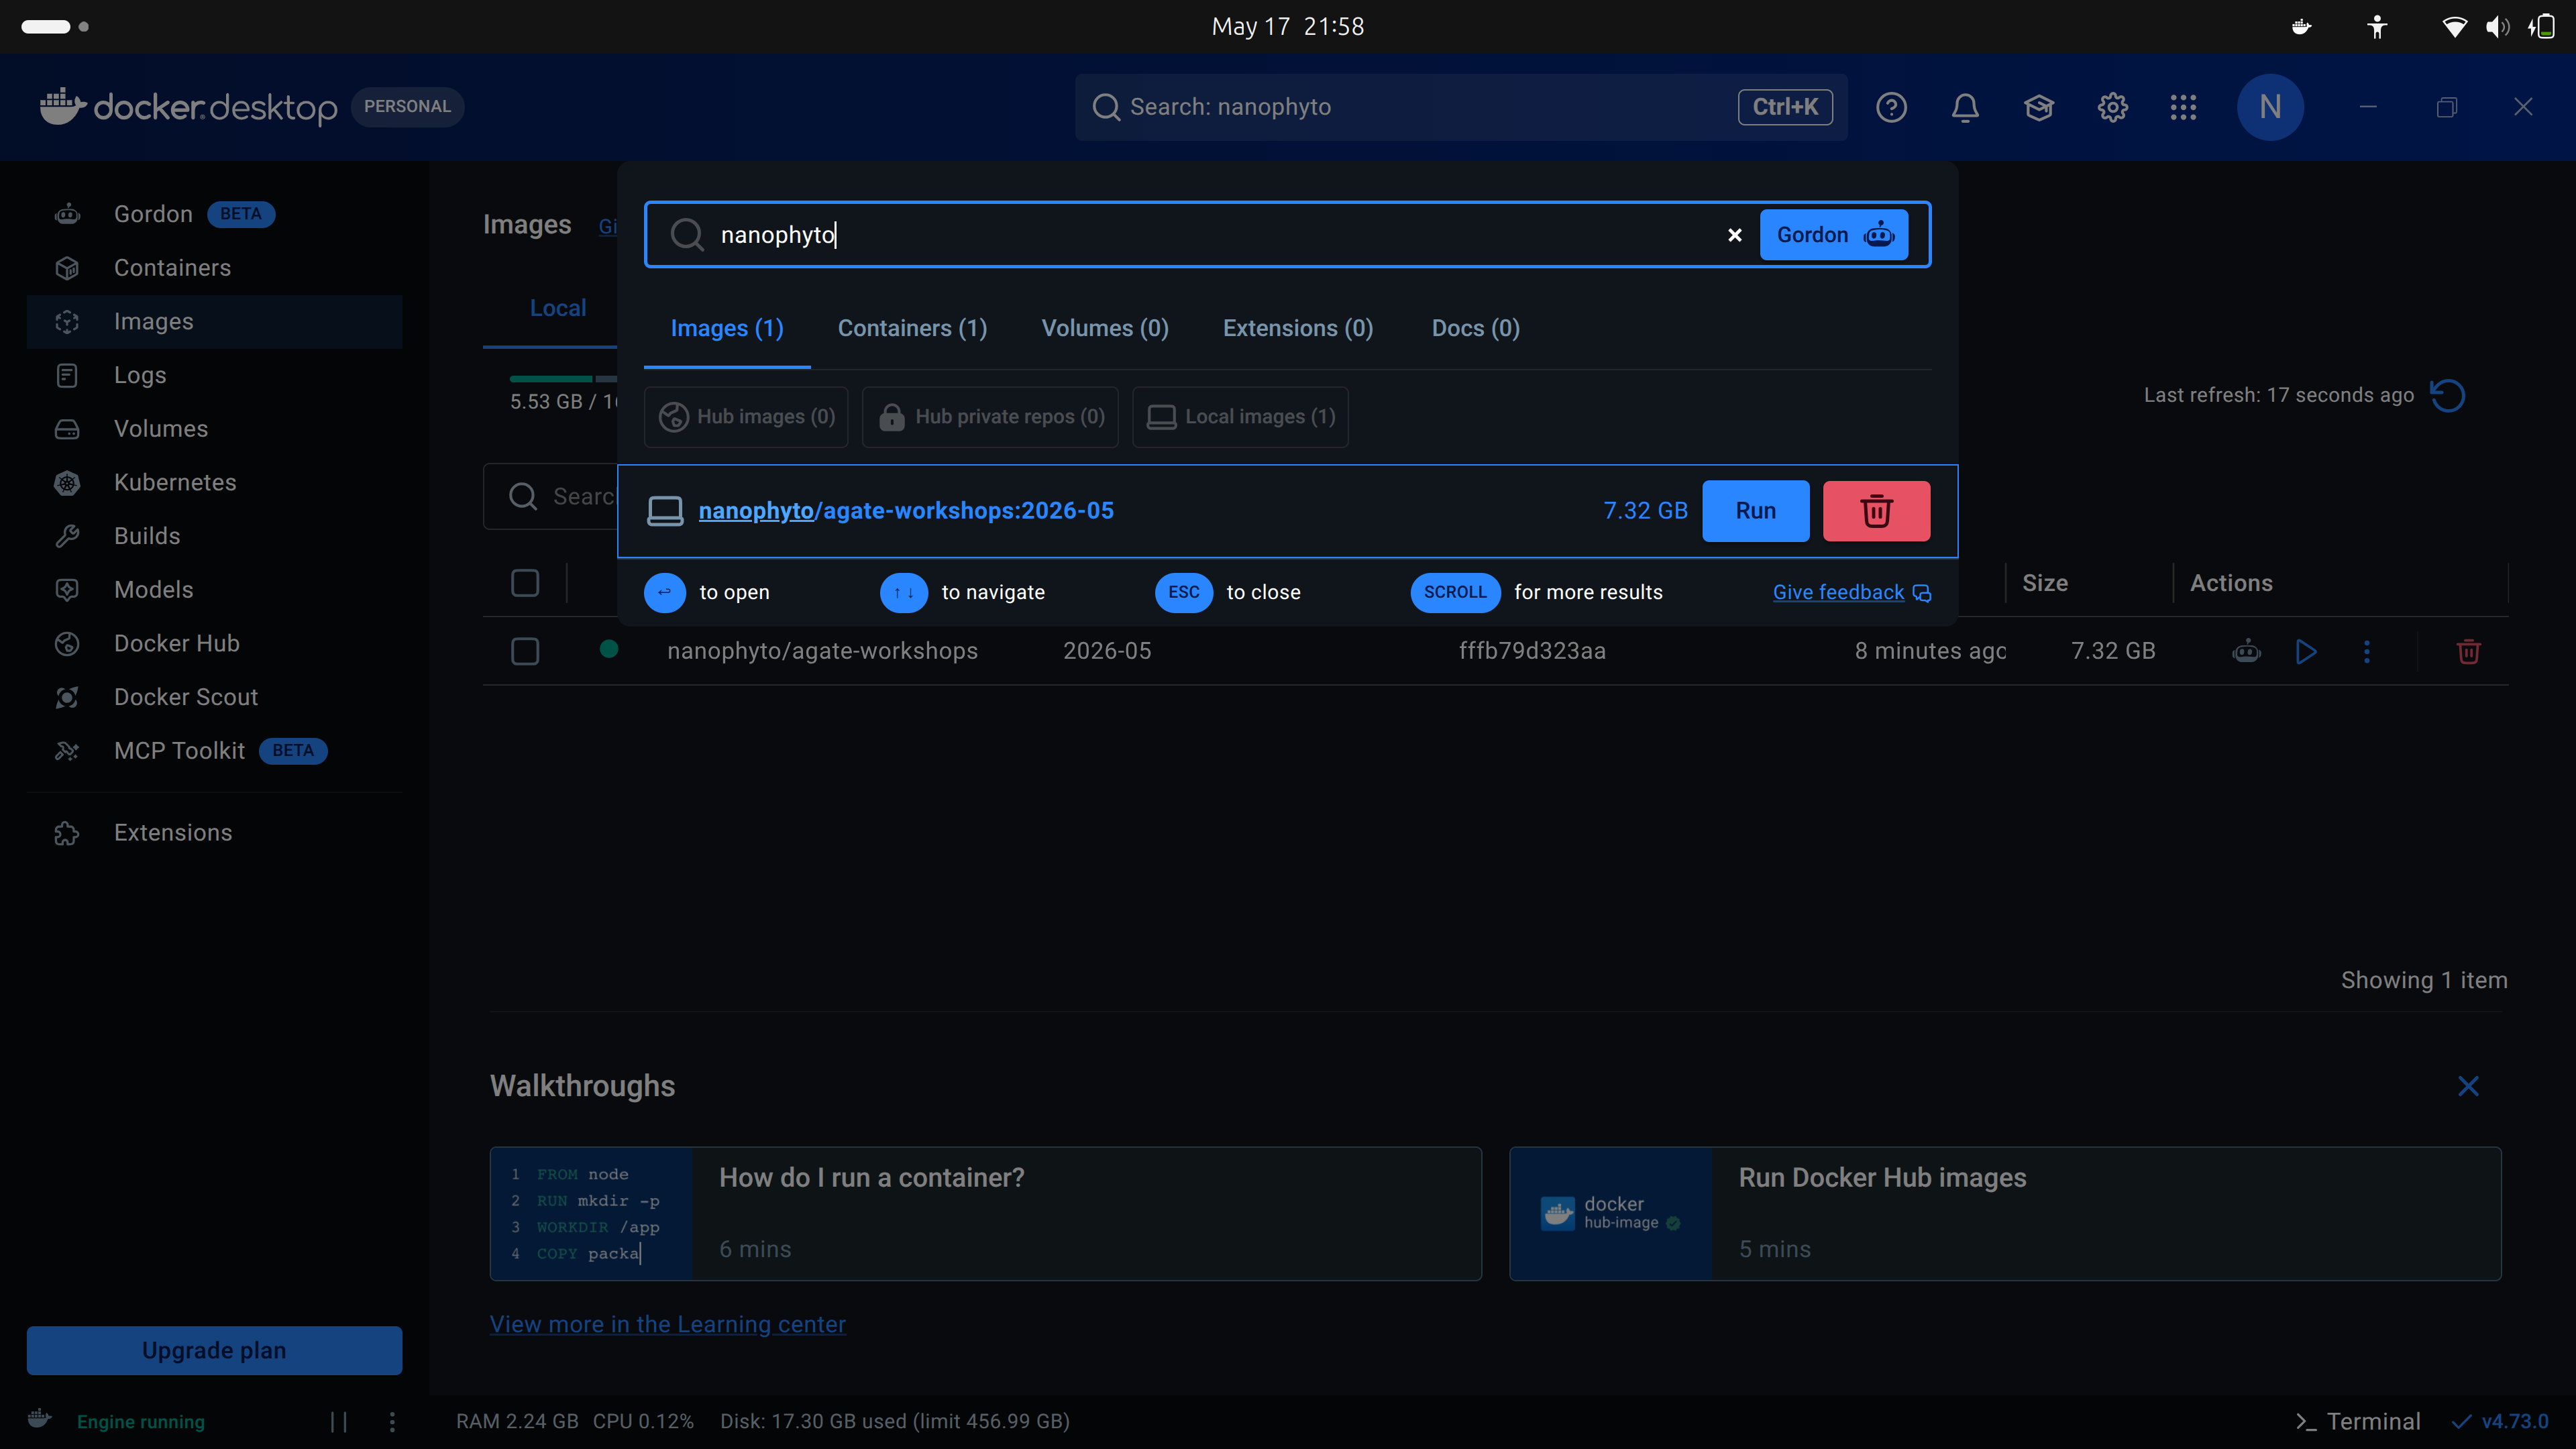Open Gordon in the sidebar
This screenshot has width=2576, height=1449.
pyautogui.click(x=214, y=214)
